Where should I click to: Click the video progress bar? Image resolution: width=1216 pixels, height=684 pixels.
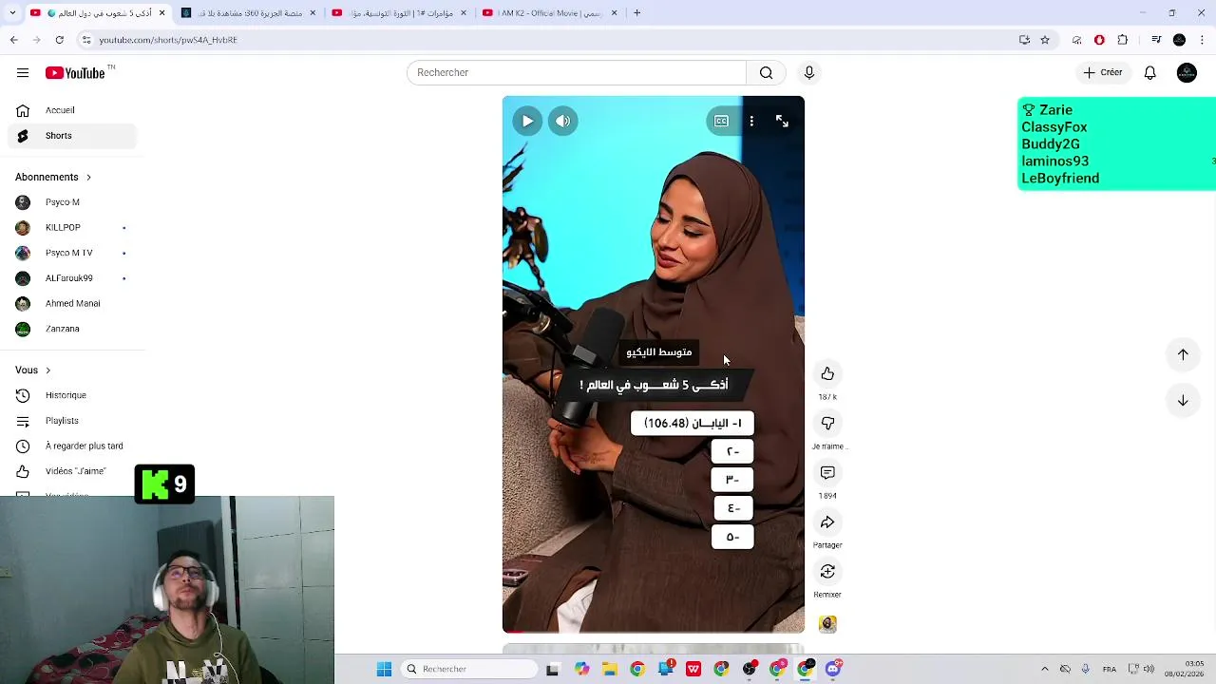(x=654, y=632)
